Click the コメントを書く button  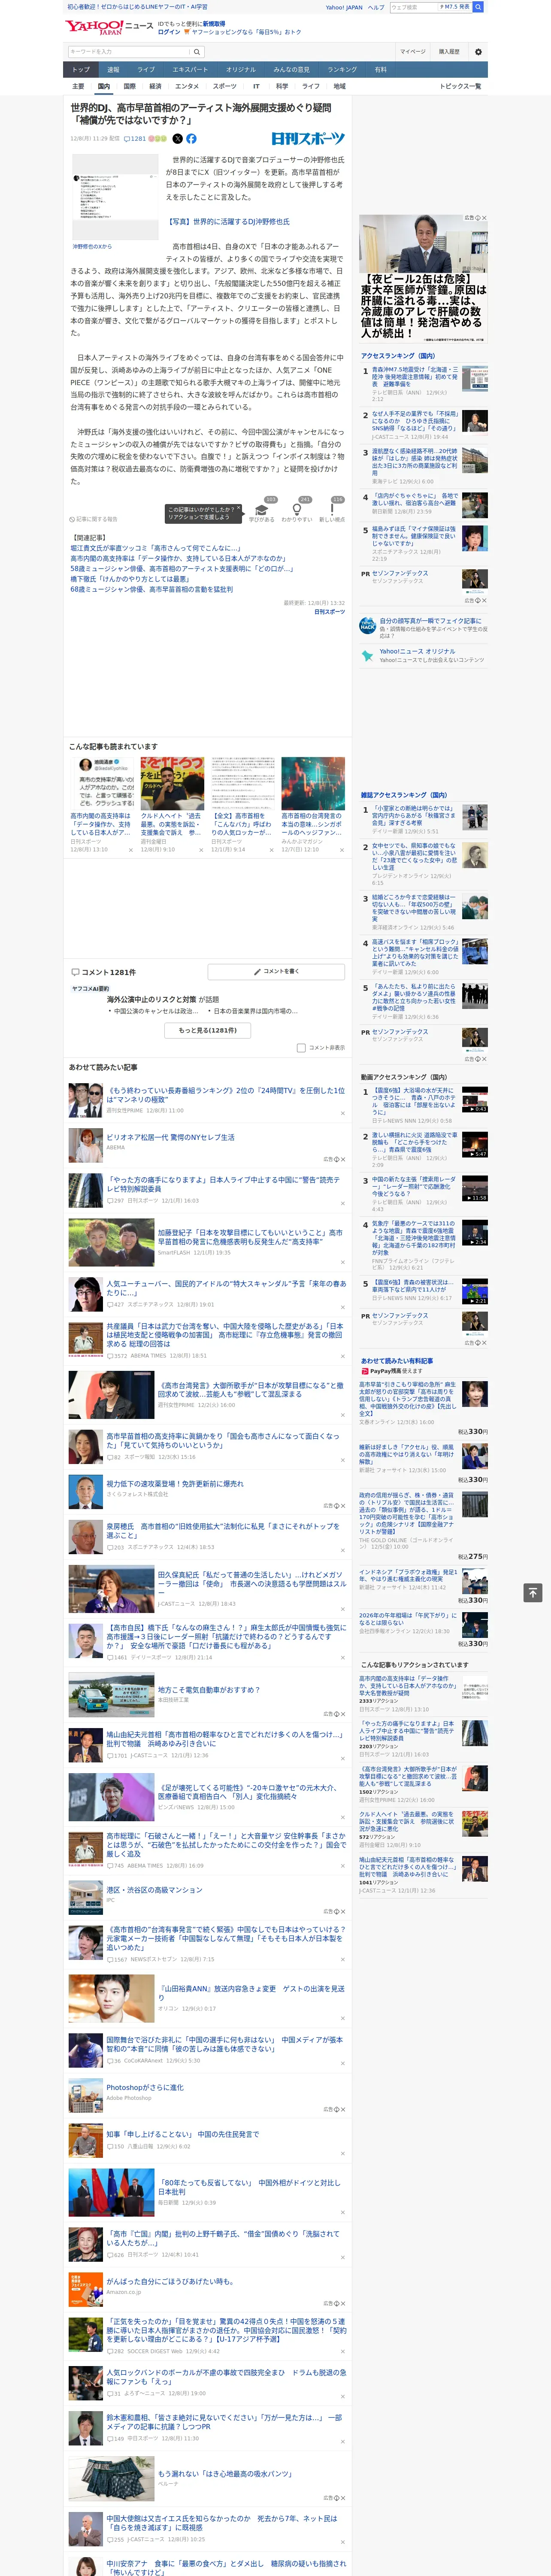click(x=277, y=971)
